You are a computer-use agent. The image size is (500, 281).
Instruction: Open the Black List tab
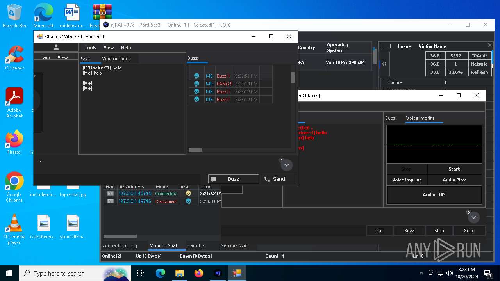[196, 245]
